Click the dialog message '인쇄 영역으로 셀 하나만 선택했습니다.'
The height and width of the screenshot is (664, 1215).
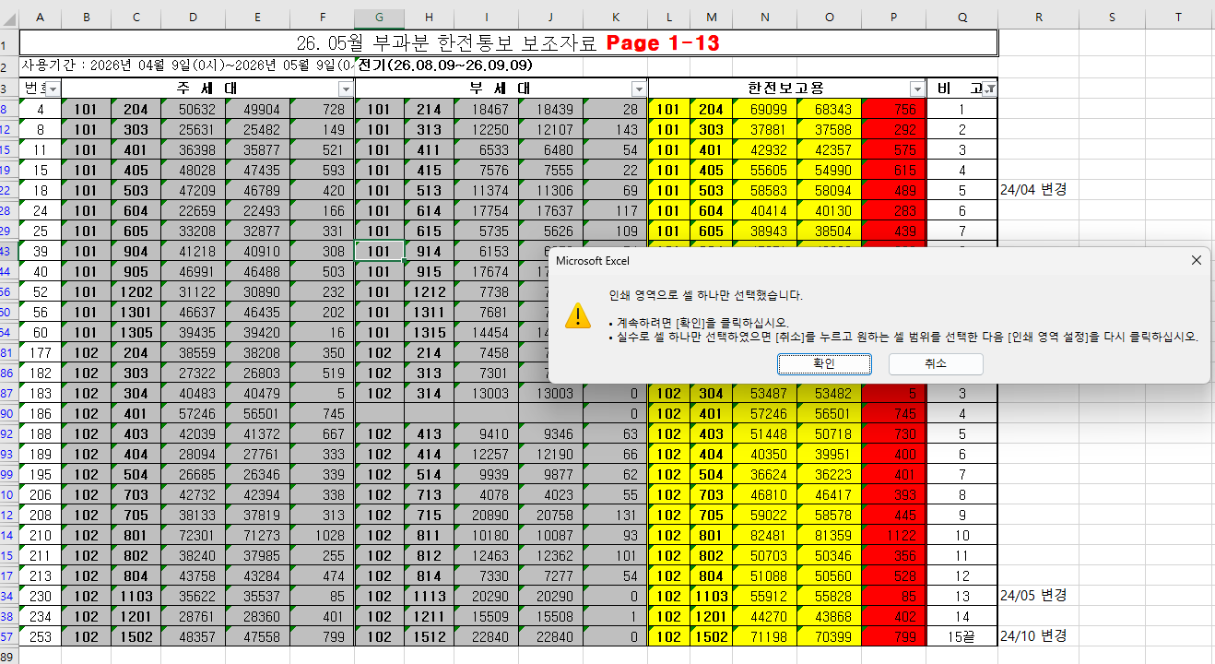(706, 296)
